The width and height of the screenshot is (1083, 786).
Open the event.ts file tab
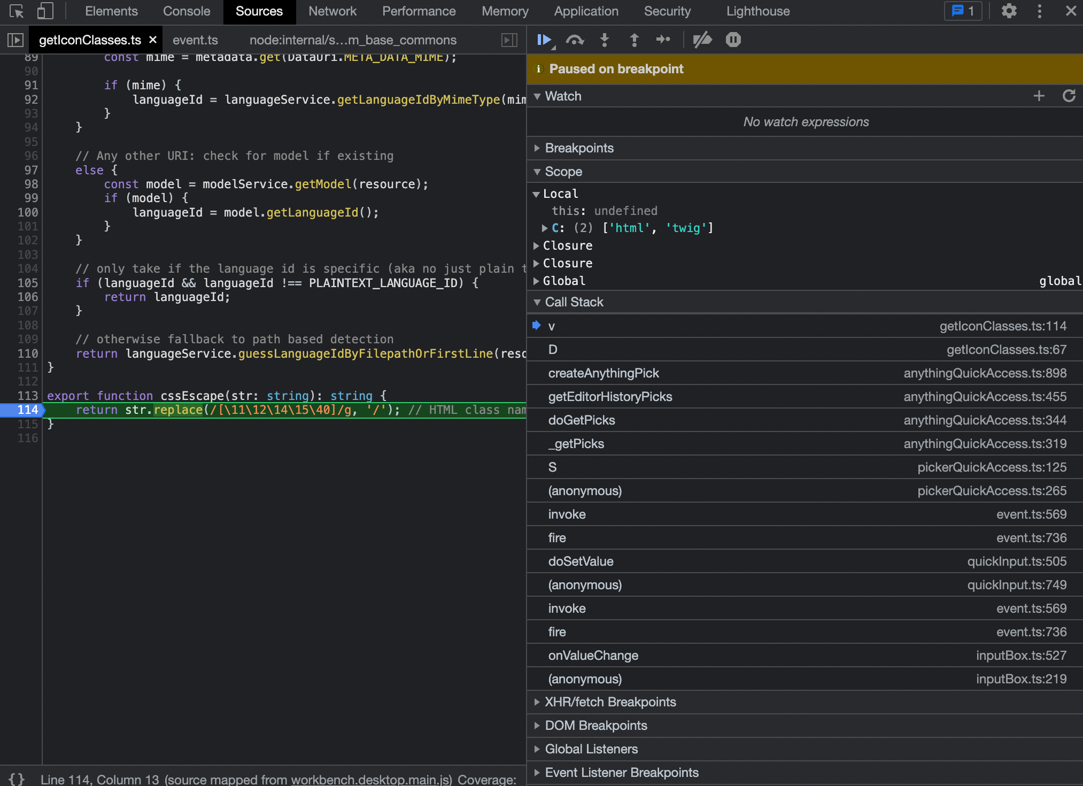195,40
